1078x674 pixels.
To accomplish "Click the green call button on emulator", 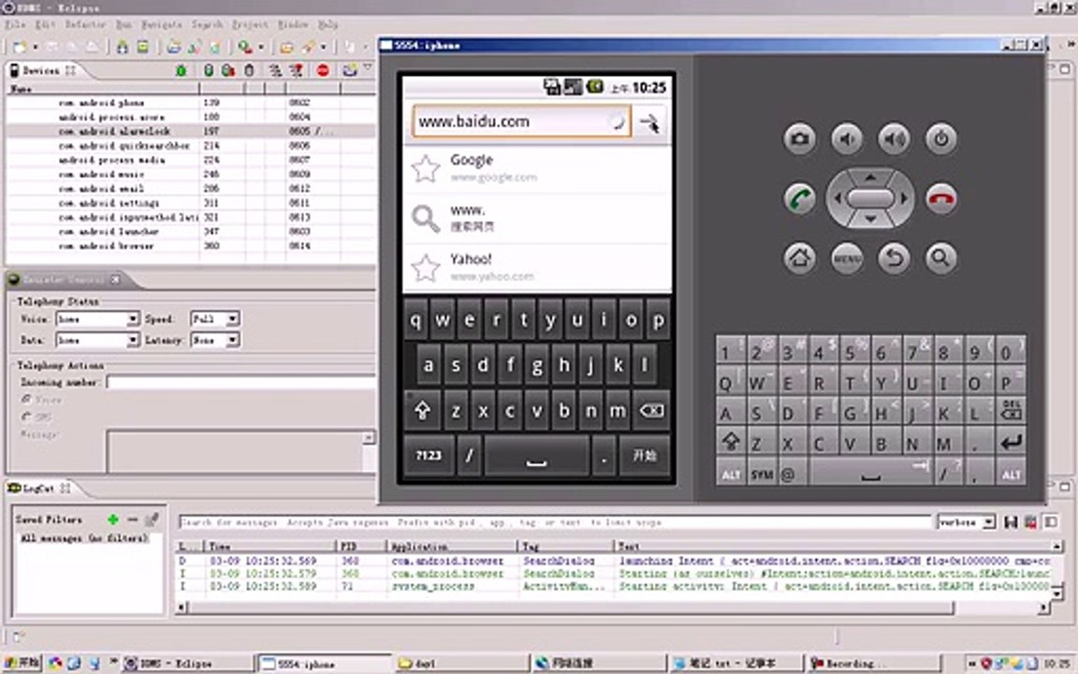I will click(x=799, y=198).
